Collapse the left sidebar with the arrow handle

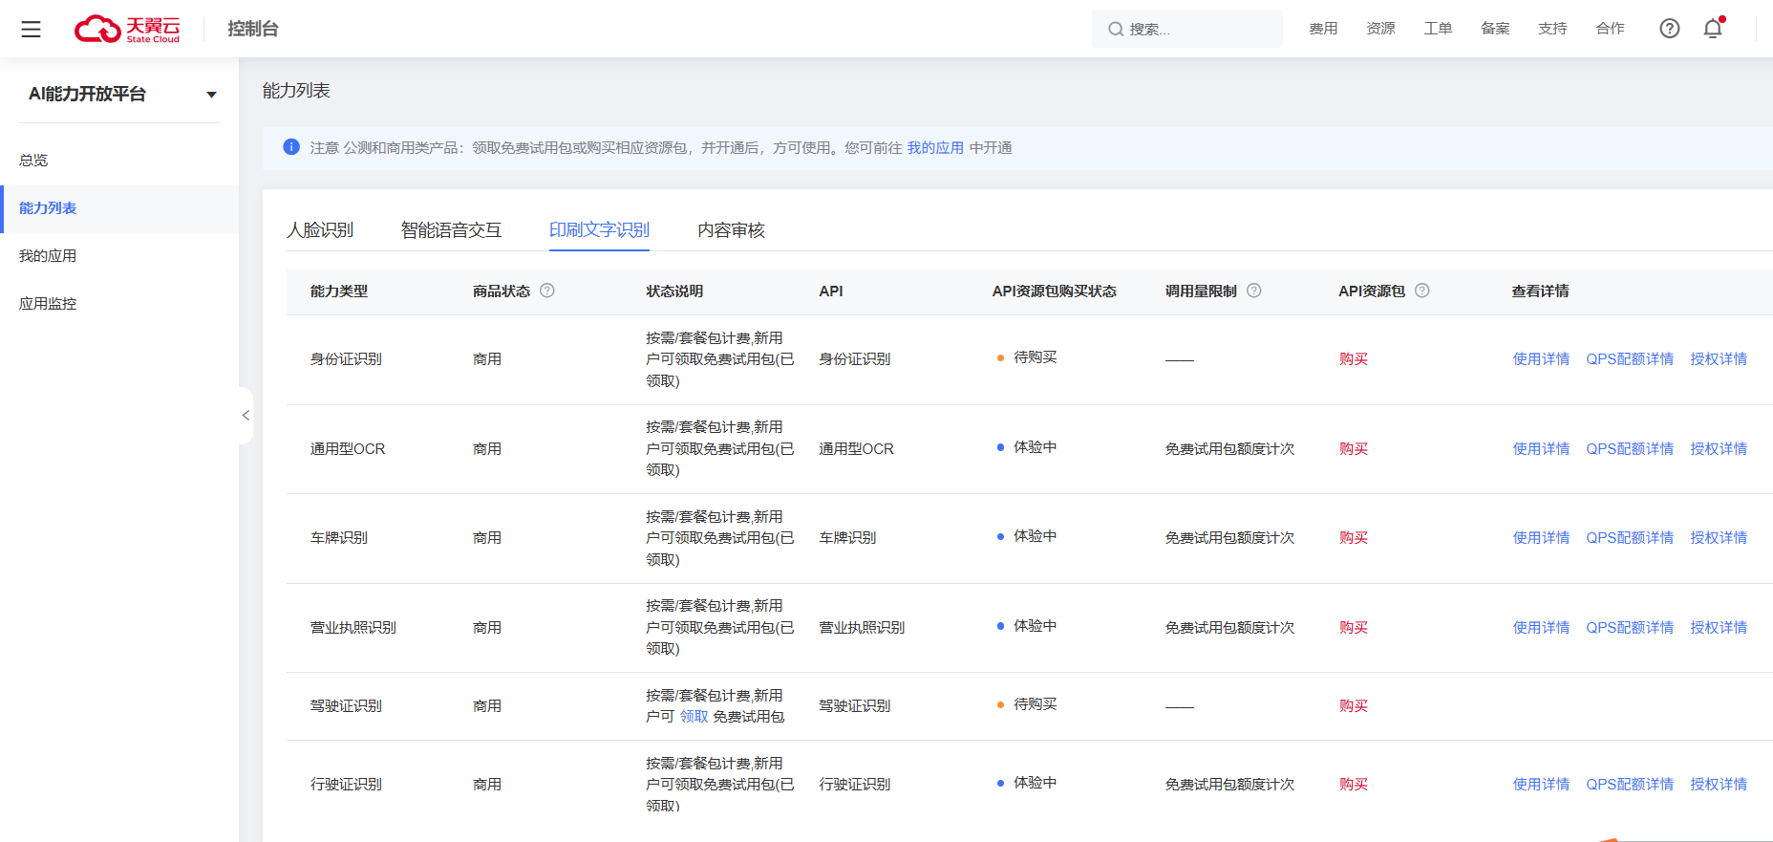tap(246, 416)
